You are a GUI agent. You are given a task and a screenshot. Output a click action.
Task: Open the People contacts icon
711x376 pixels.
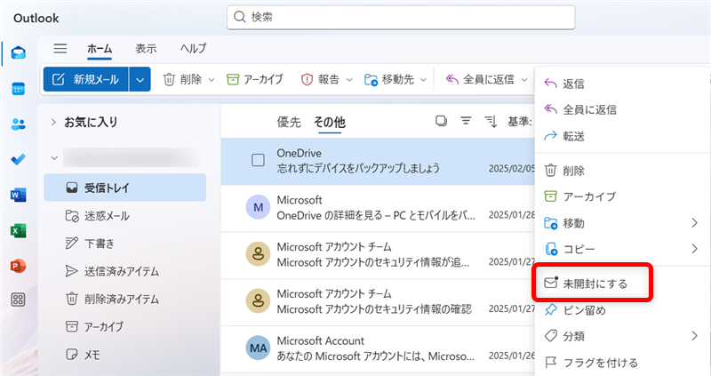coord(18,124)
